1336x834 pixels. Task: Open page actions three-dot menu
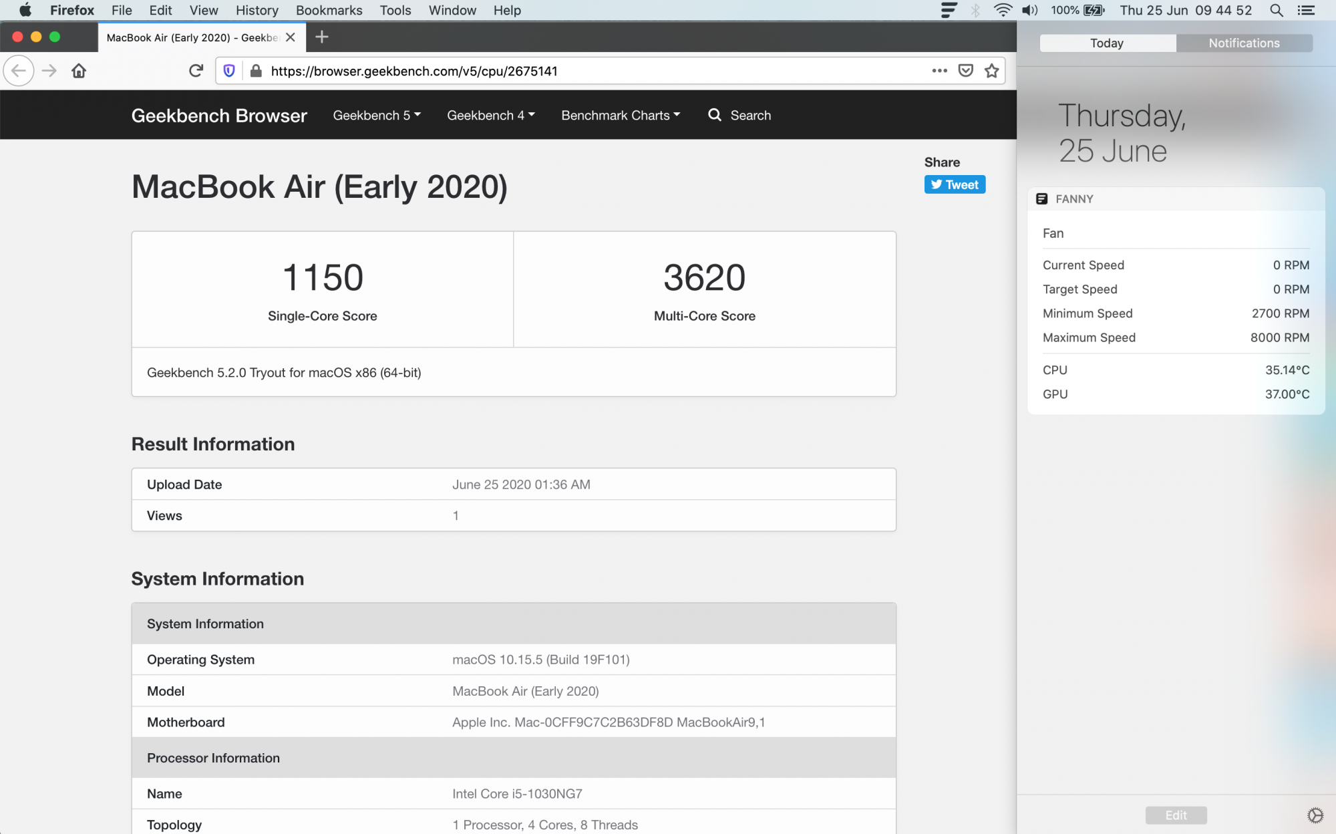click(x=939, y=71)
